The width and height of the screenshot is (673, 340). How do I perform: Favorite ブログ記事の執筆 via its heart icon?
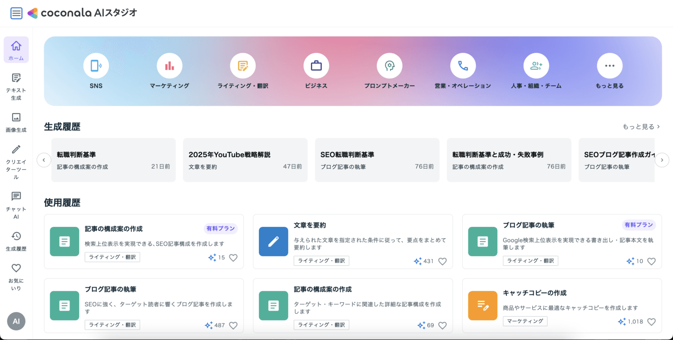[x=651, y=261]
